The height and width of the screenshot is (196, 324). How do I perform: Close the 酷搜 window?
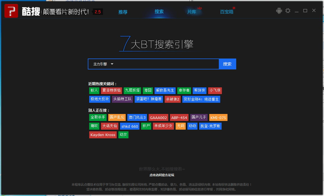[x=314, y=10]
